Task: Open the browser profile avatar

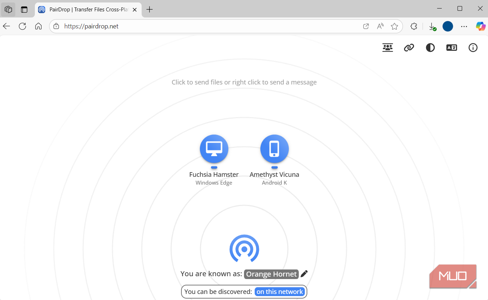Action: pyautogui.click(x=448, y=26)
